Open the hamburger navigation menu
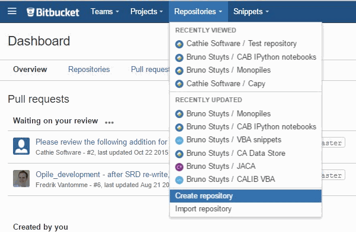Screen dimensions: 356x232 tap(12, 11)
